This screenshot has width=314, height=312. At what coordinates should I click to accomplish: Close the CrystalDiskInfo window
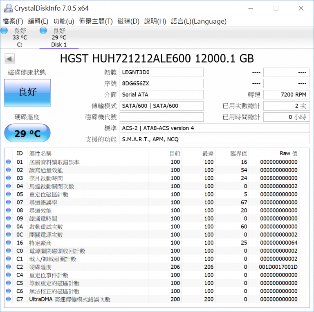pos(301,8)
